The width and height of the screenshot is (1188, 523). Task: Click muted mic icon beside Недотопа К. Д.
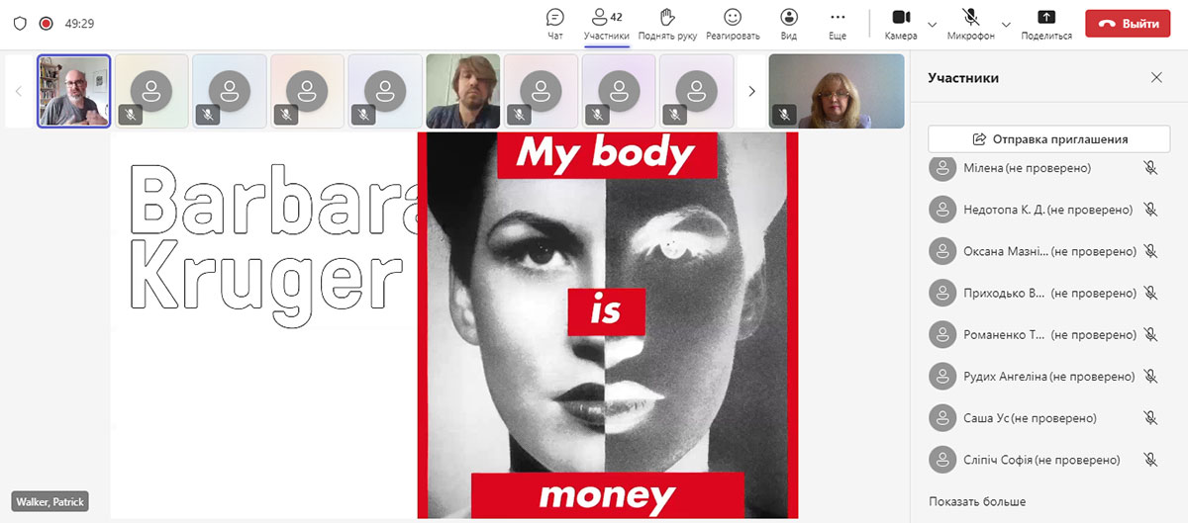(1149, 210)
